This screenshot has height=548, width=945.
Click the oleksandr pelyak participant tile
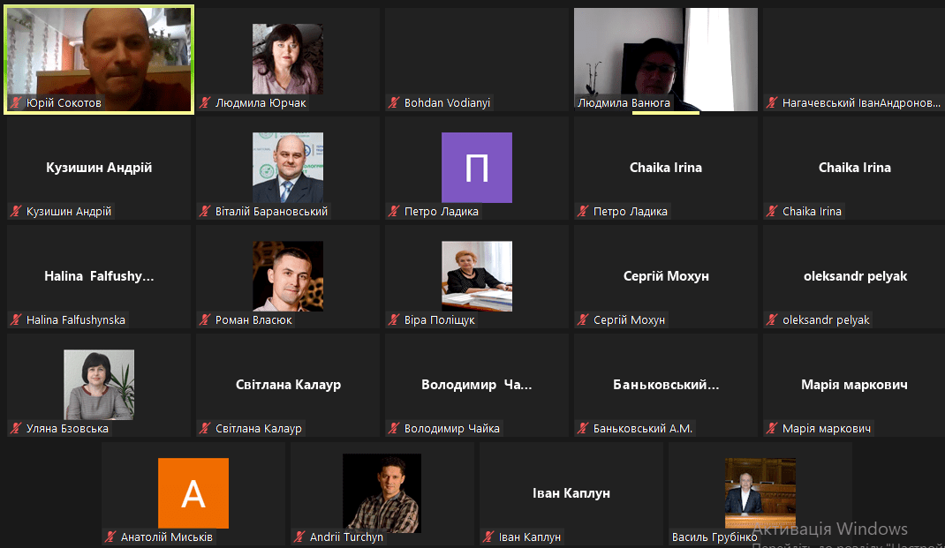[855, 276]
